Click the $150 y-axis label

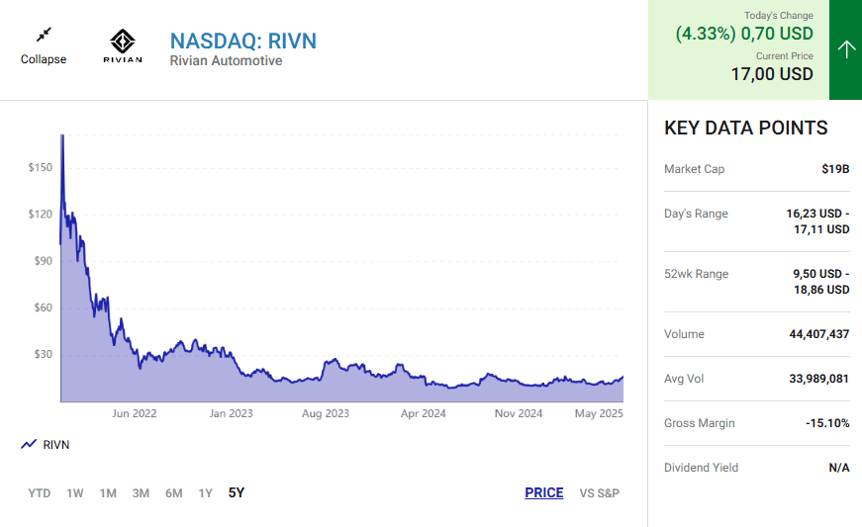coord(41,167)
